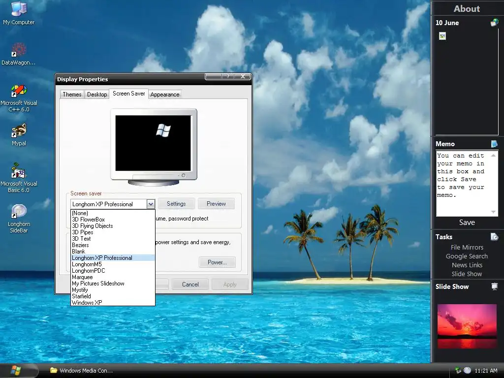
Task: Select LonghornPDC screen saver
Action: point(113,271)
